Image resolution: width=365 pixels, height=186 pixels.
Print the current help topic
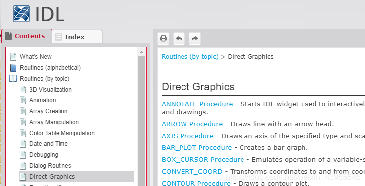163,38
